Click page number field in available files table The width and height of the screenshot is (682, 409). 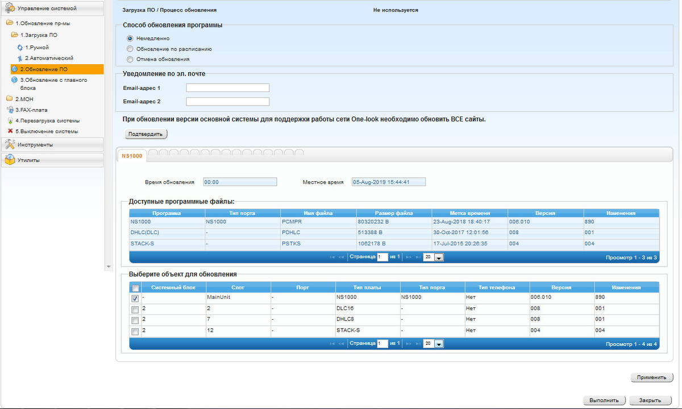click(x=382, y=257)
